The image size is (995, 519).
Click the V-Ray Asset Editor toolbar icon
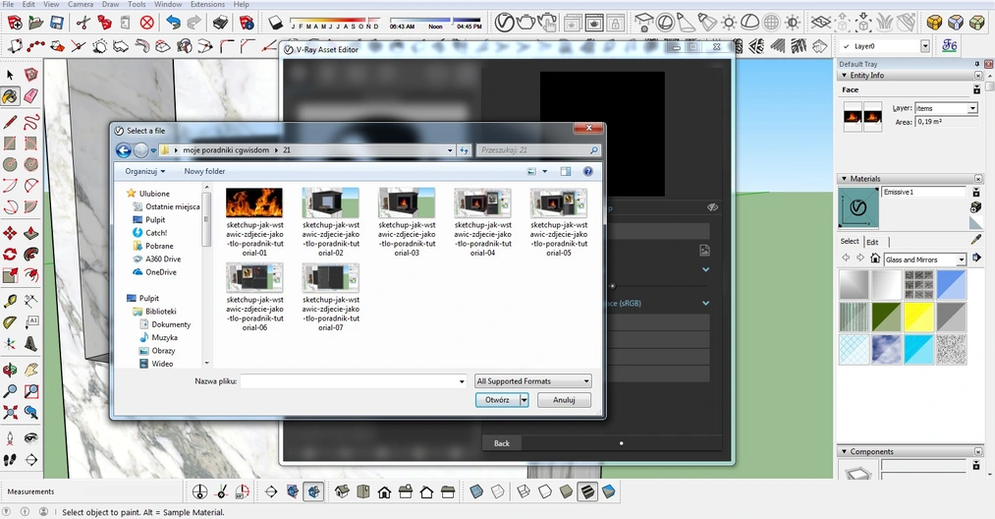(504, 22)
